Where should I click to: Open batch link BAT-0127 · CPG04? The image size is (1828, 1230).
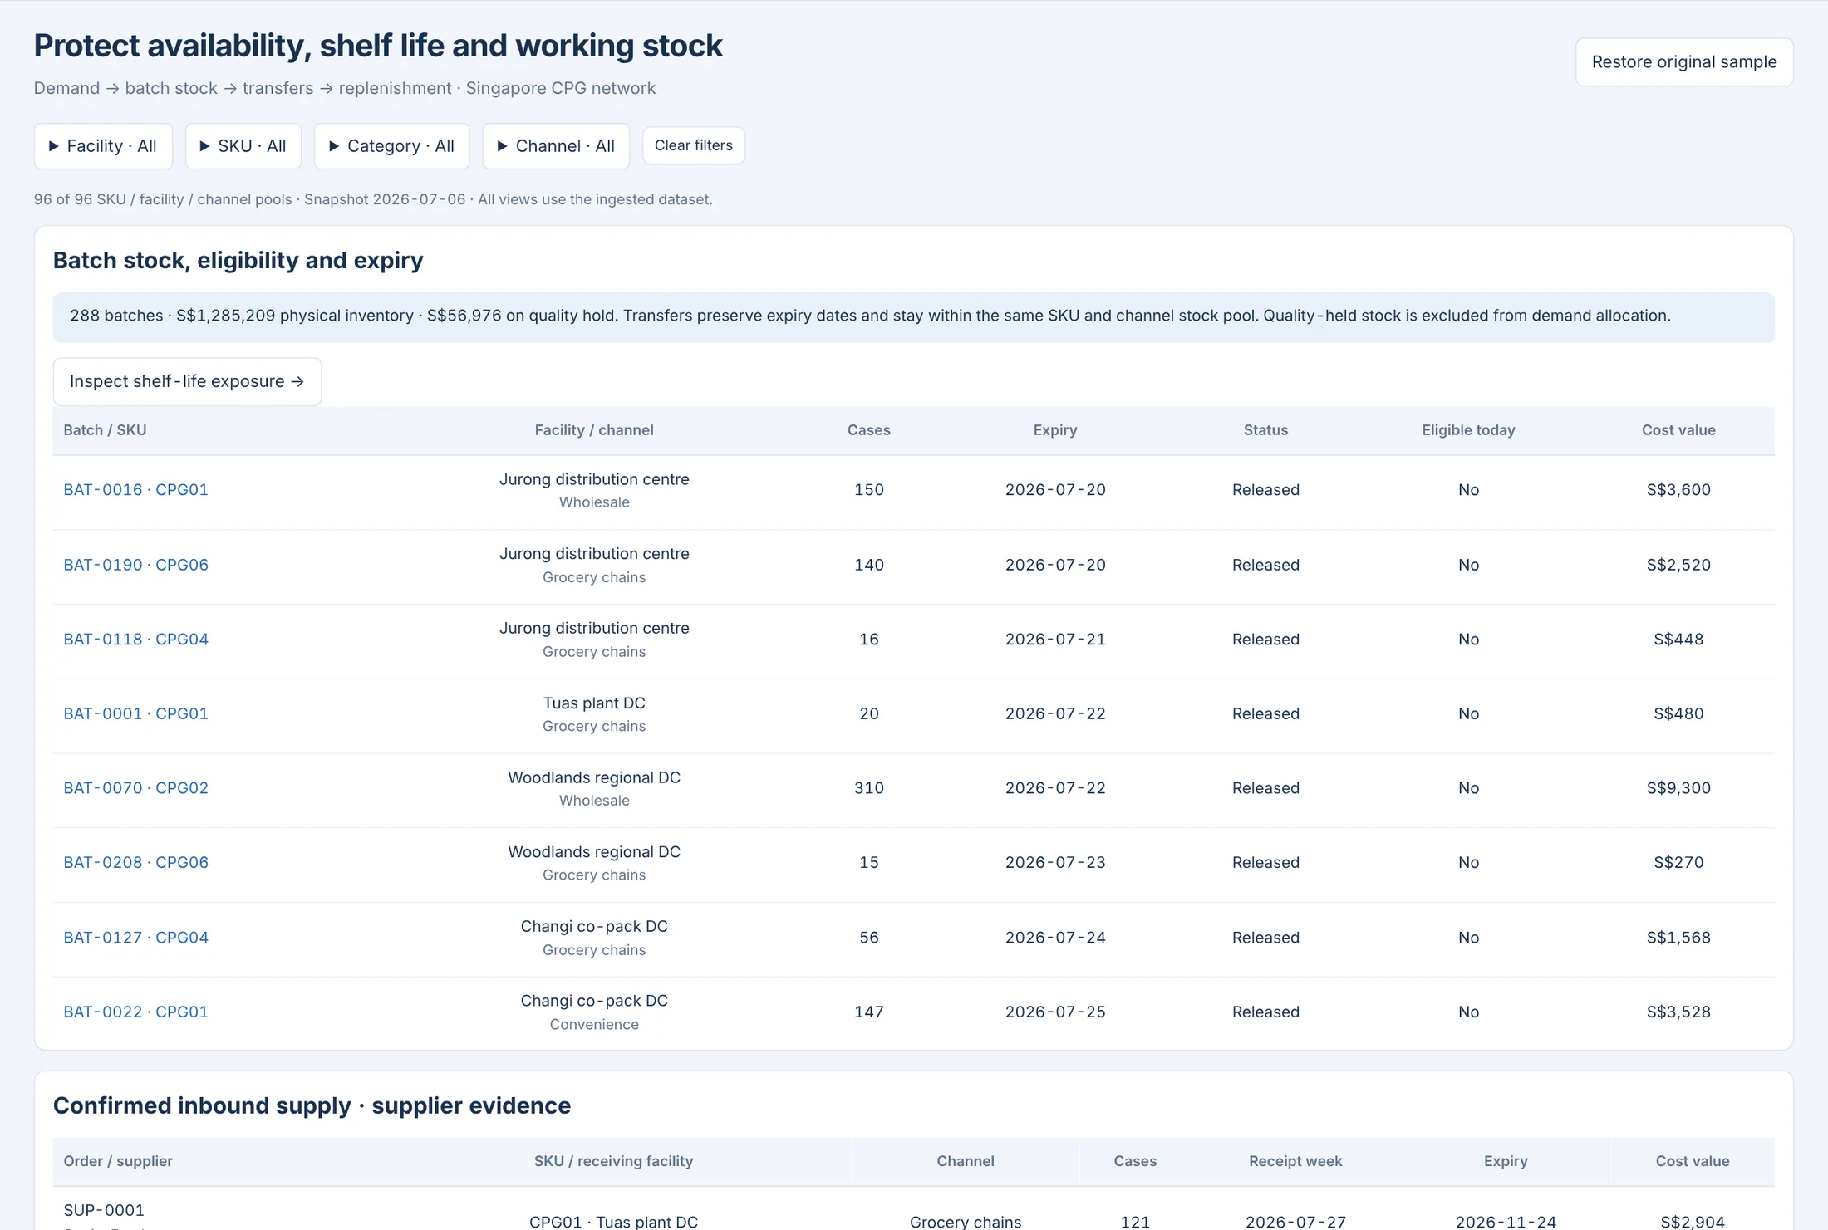(x=136, y=937)
